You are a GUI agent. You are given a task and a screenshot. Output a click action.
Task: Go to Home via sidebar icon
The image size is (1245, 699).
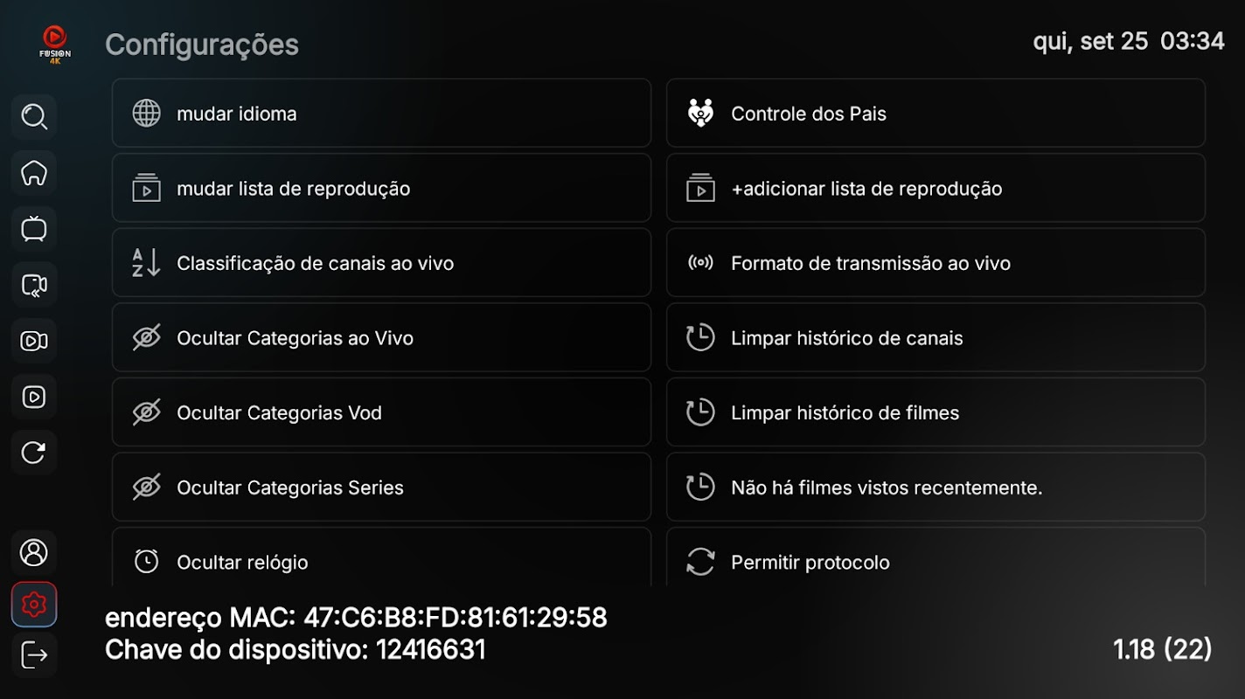coord(34,173)
